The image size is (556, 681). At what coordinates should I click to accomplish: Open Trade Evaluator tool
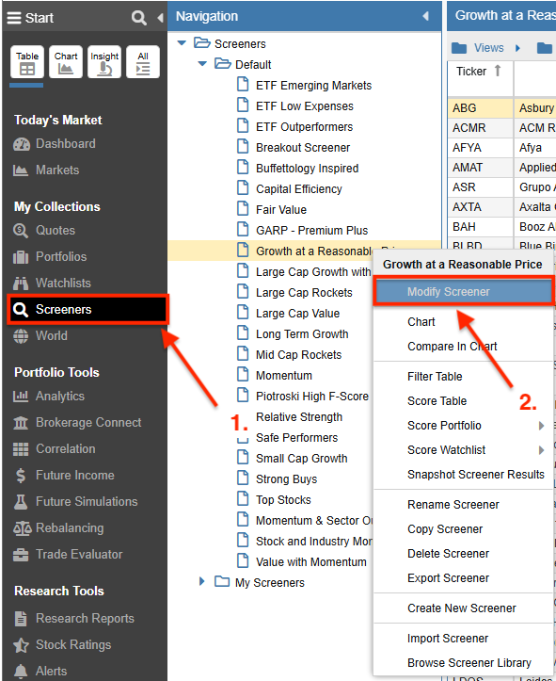click(68, 554)
